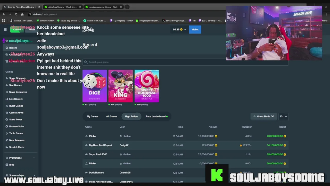Click the 90,000,000.00 result value
The width and height of the screenshot is (330, 186).
pos(275,164)
